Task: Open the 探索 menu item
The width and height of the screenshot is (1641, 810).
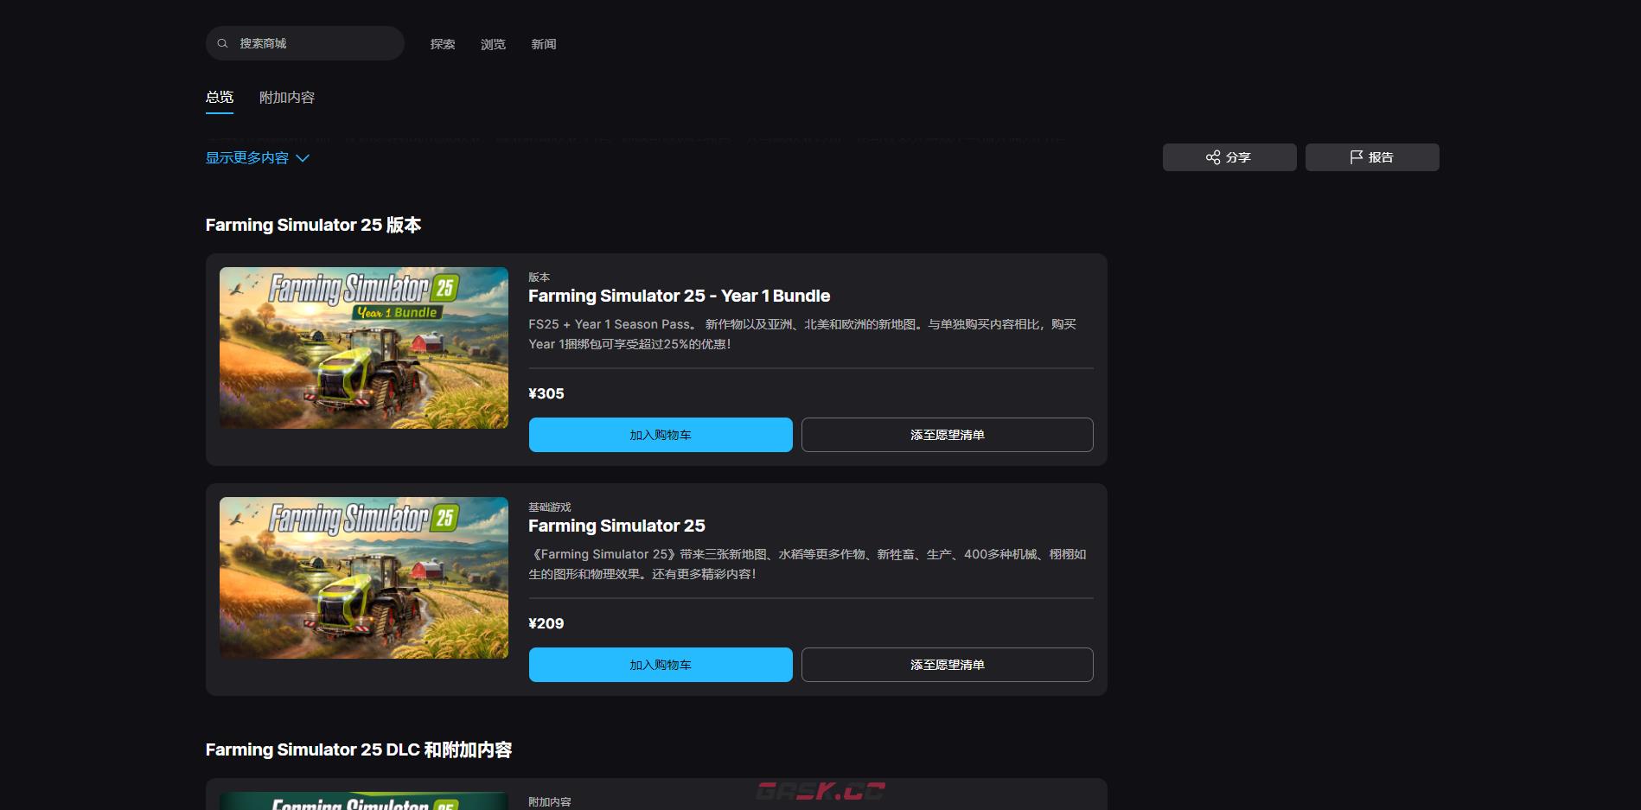Action: [442, 44]
